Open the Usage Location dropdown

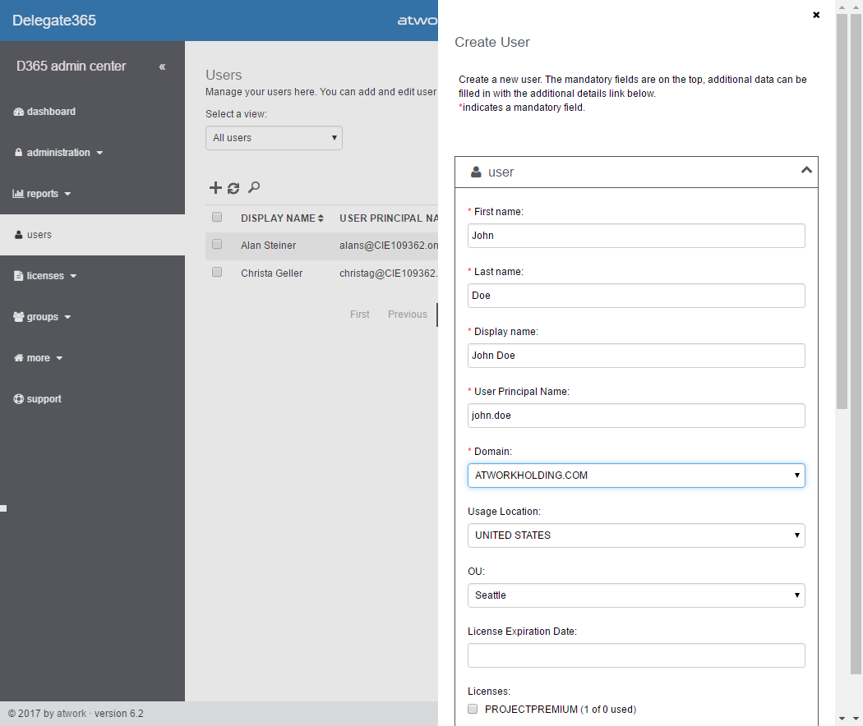[636, 535]
